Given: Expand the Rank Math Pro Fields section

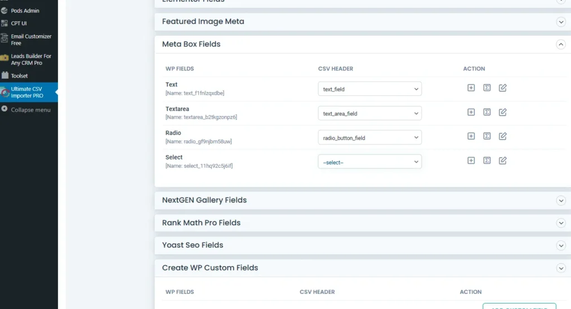Looking at the screenshot, I should 561,223.
